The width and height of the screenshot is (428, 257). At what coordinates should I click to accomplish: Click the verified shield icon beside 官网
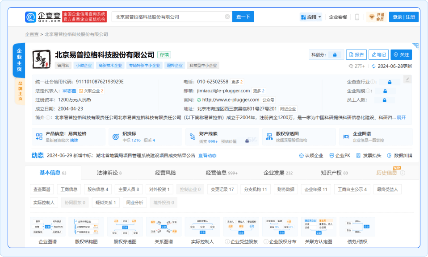pyautogui.click(x=199, y=100)
